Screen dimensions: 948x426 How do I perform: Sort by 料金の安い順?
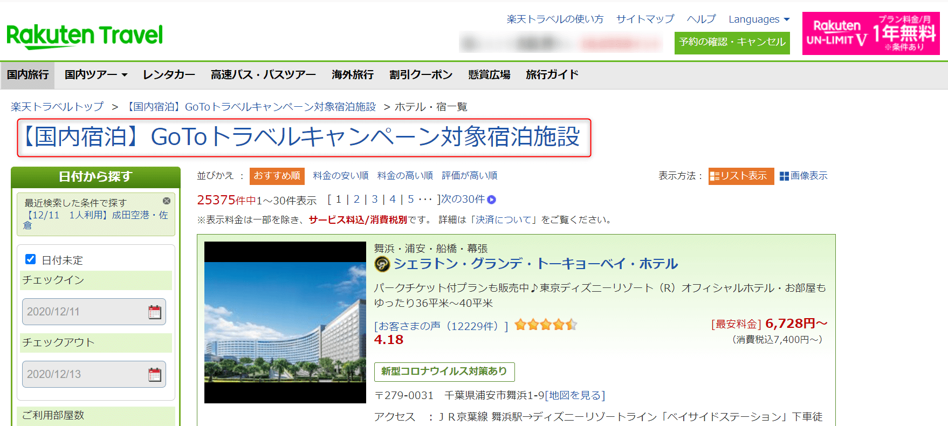pos(341,176)
